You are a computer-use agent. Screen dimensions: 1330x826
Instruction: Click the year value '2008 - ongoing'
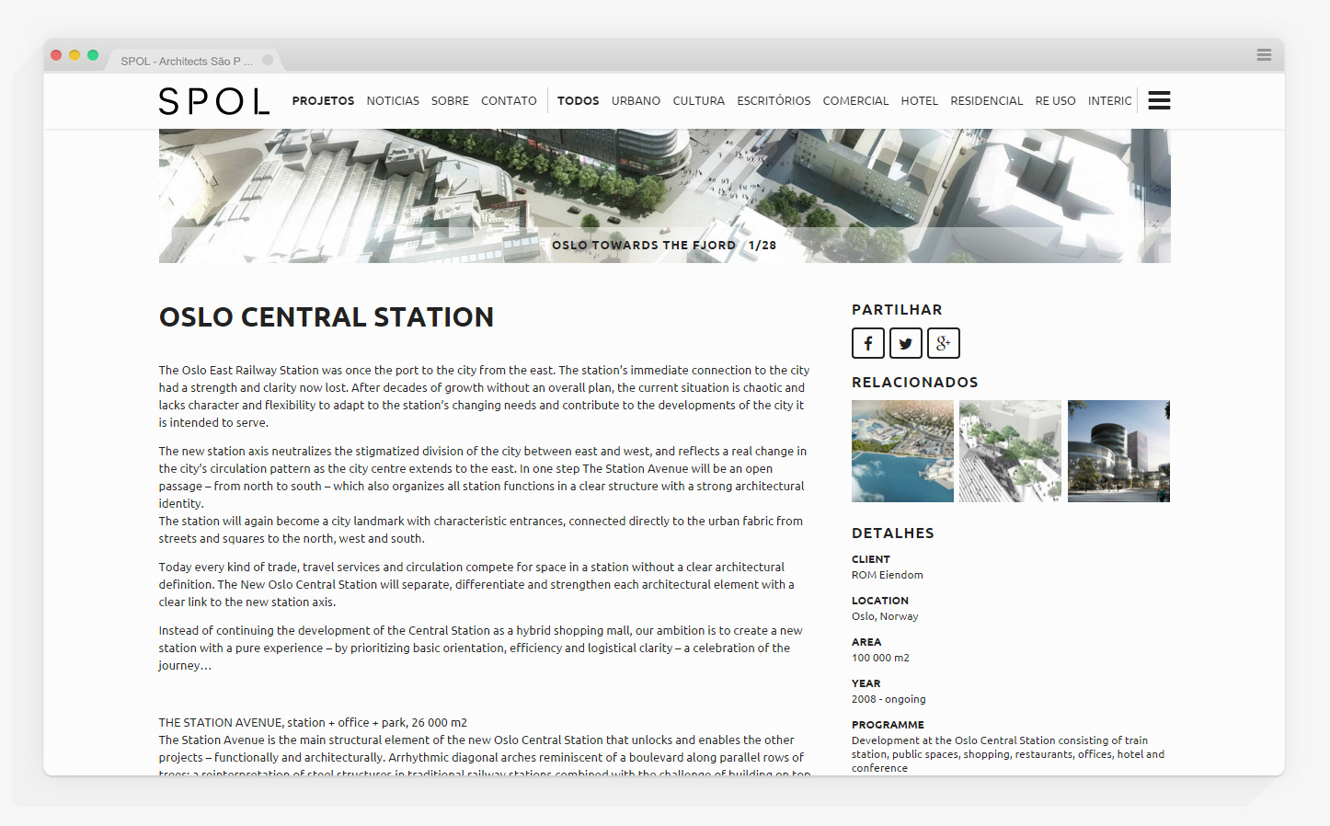pyautogui.click(x=889, y=699)
